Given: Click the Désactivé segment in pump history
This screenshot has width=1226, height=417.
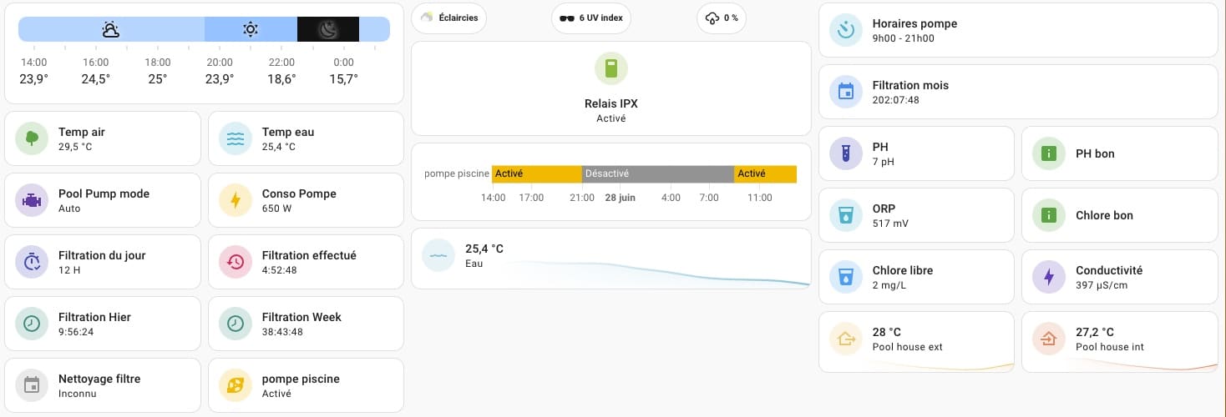Looking at the screenshot, I should click(x=657, y=174).
